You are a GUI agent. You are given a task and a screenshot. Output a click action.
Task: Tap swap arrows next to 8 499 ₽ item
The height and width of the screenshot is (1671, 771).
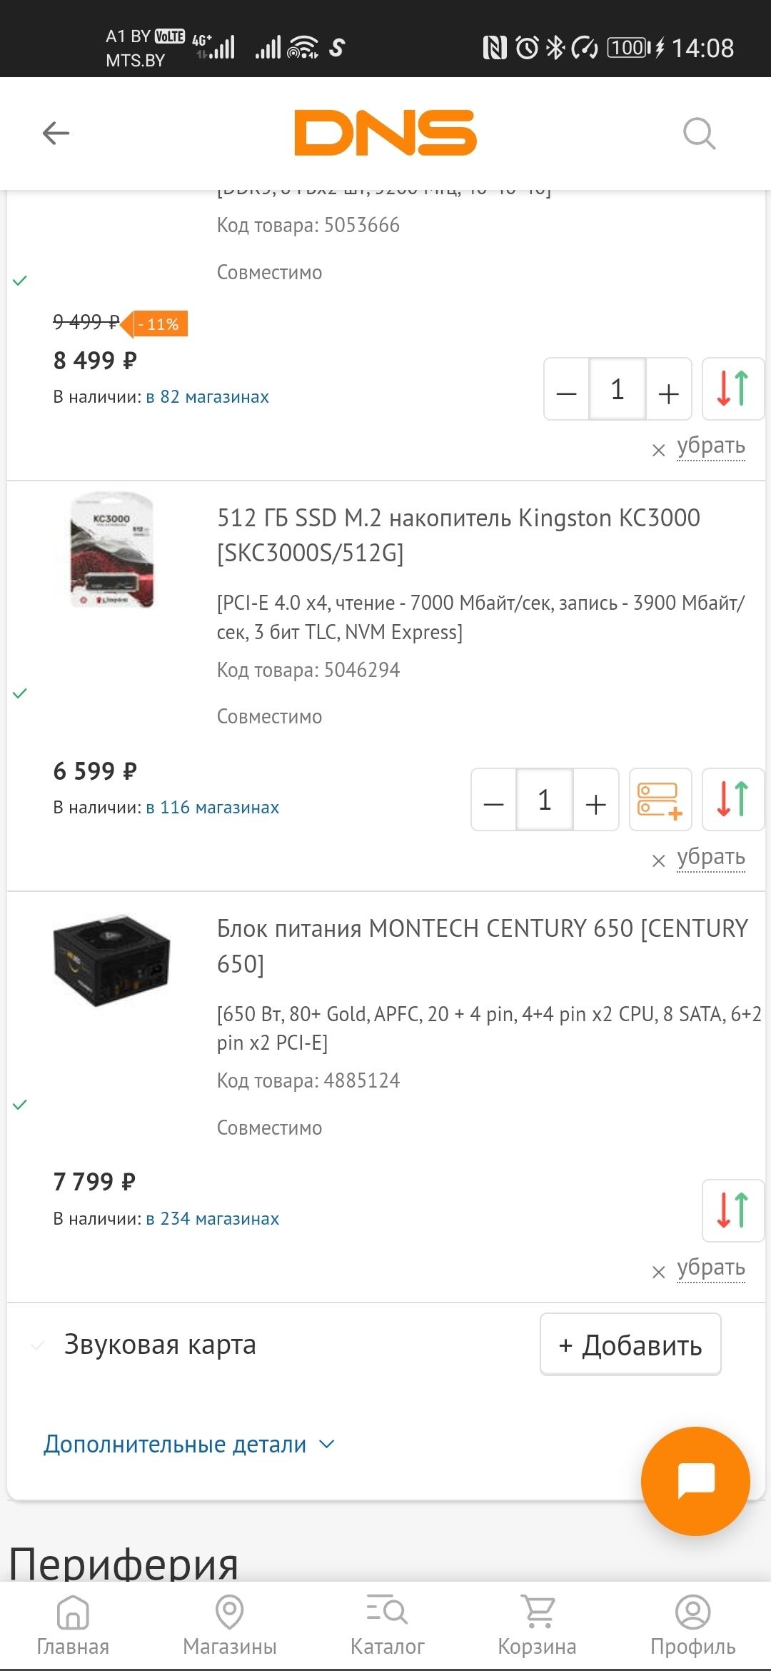coord(732,388)
